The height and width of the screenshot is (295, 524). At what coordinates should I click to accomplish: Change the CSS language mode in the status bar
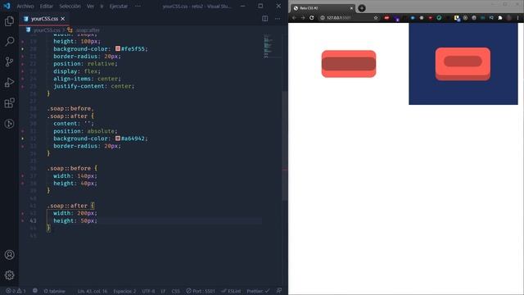(175, 291)
